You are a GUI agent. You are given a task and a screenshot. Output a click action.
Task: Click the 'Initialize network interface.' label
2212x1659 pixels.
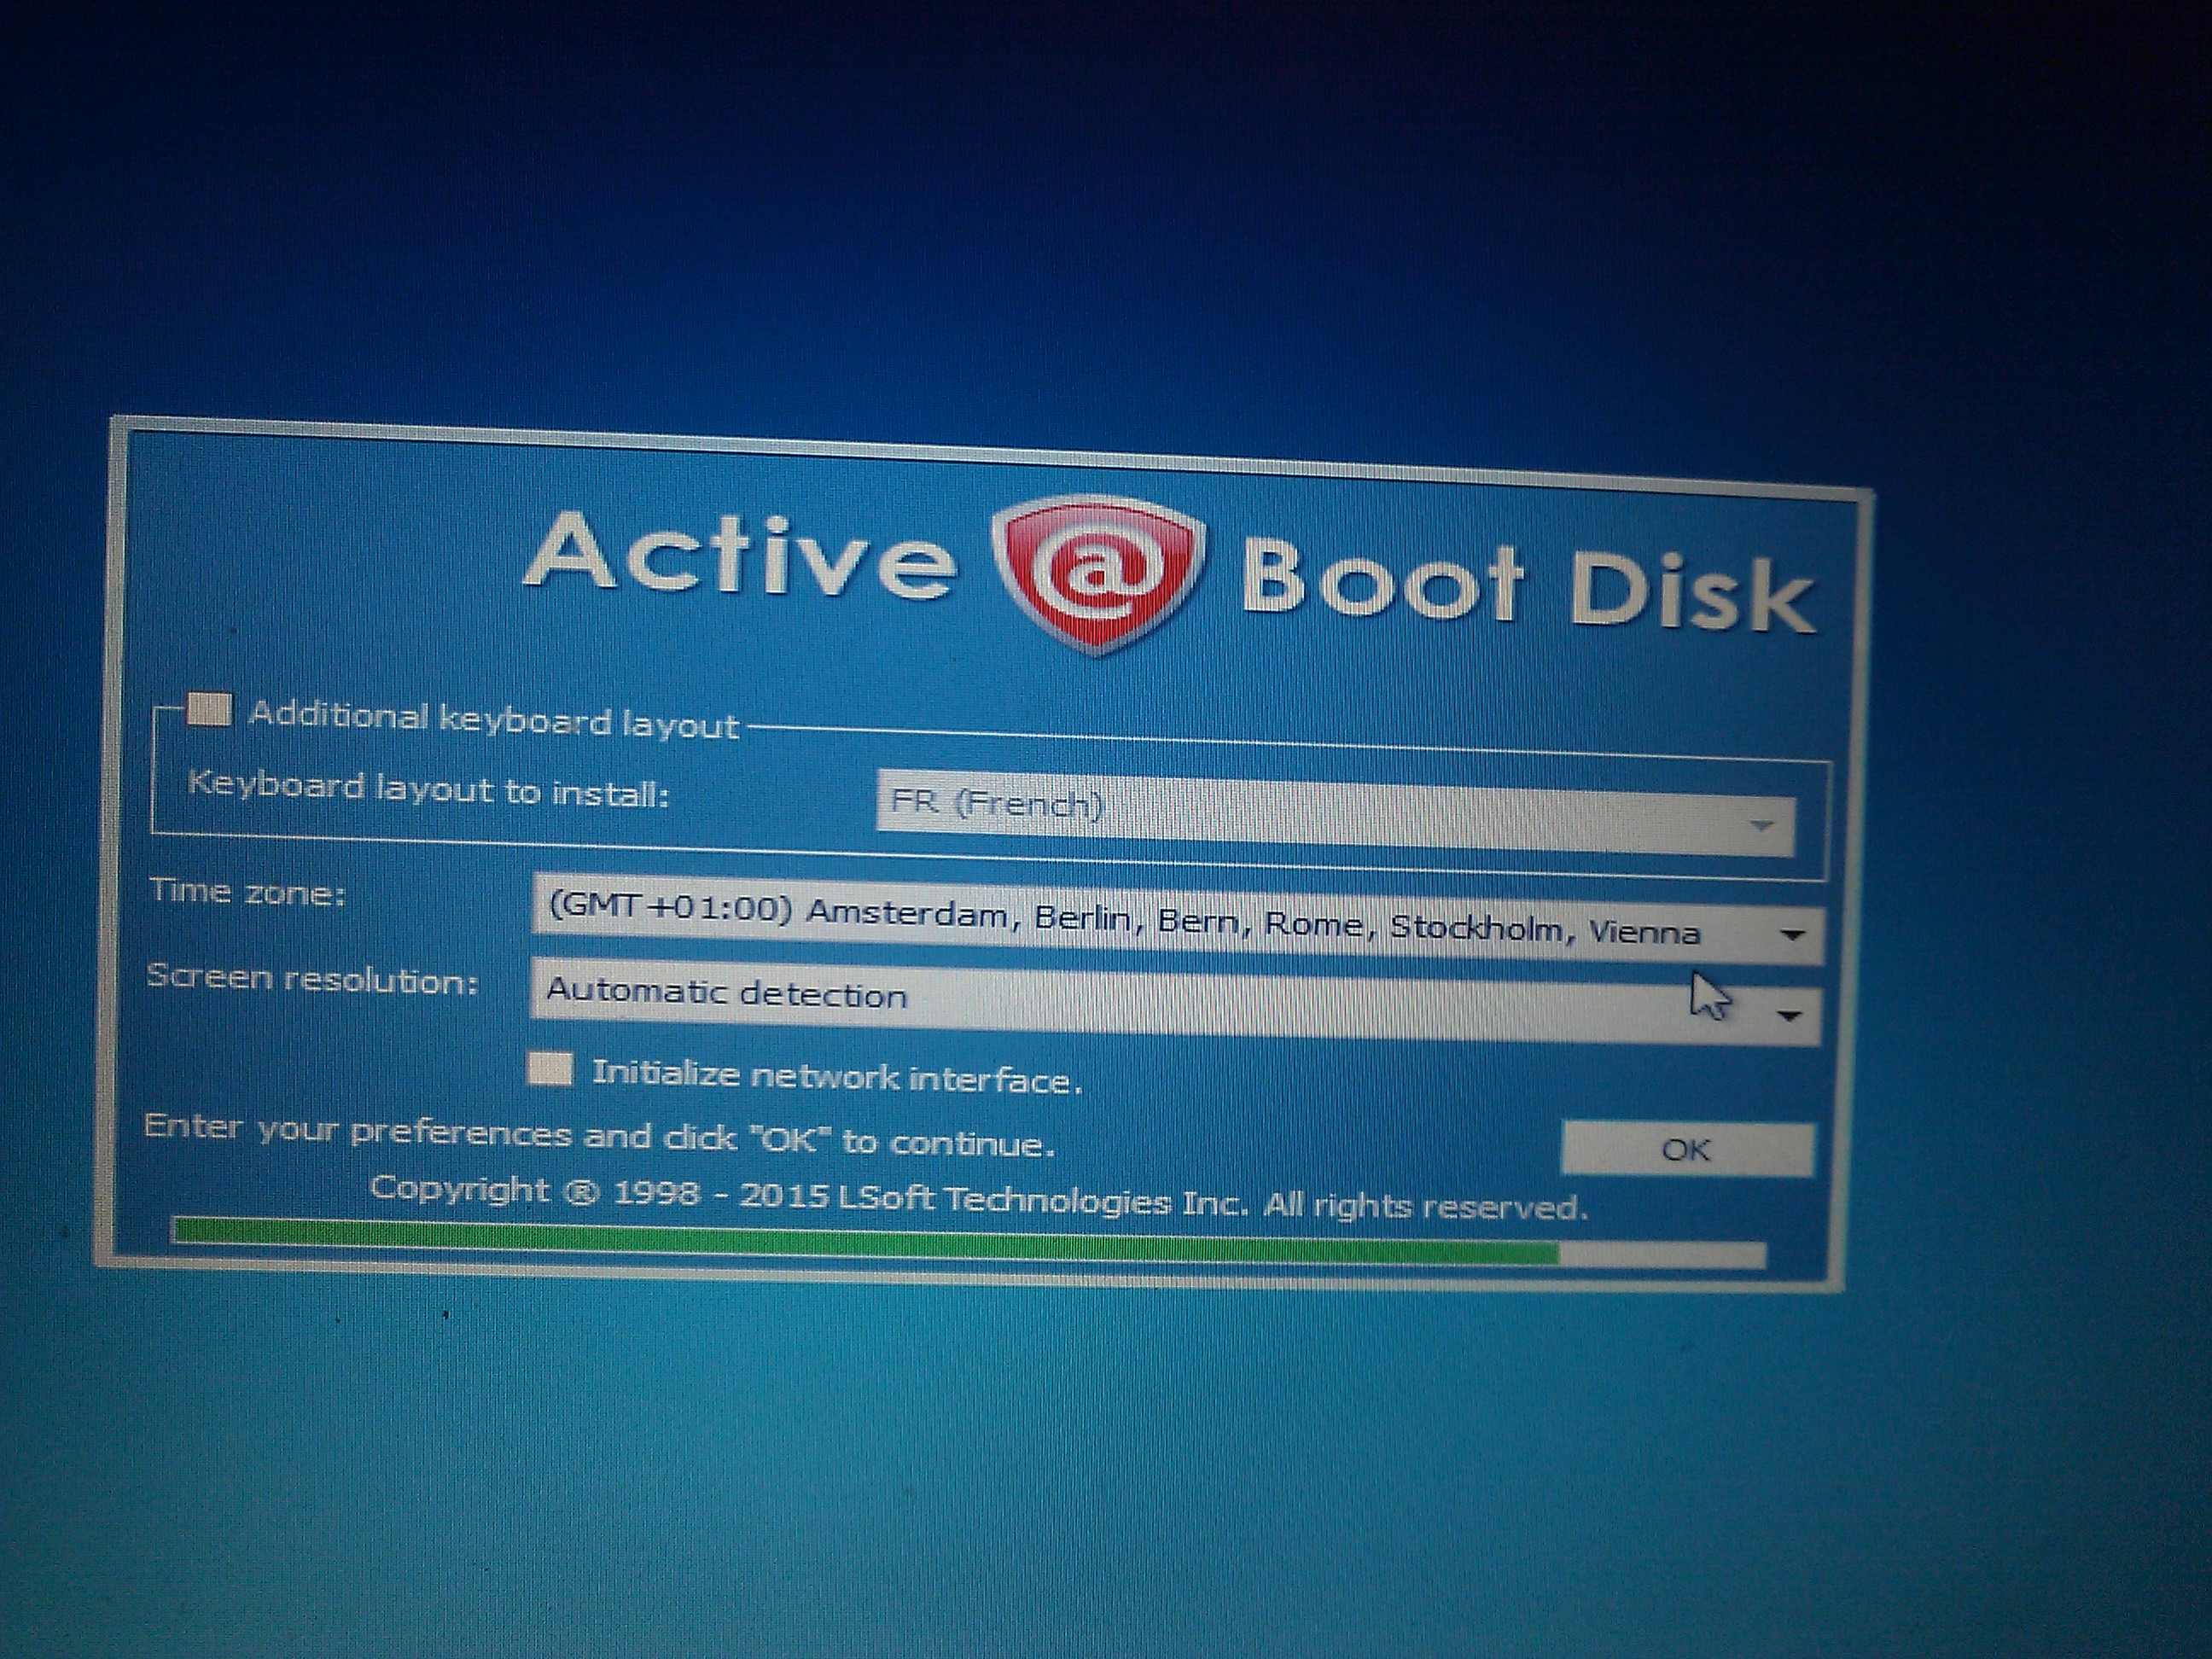[836, 1077]
